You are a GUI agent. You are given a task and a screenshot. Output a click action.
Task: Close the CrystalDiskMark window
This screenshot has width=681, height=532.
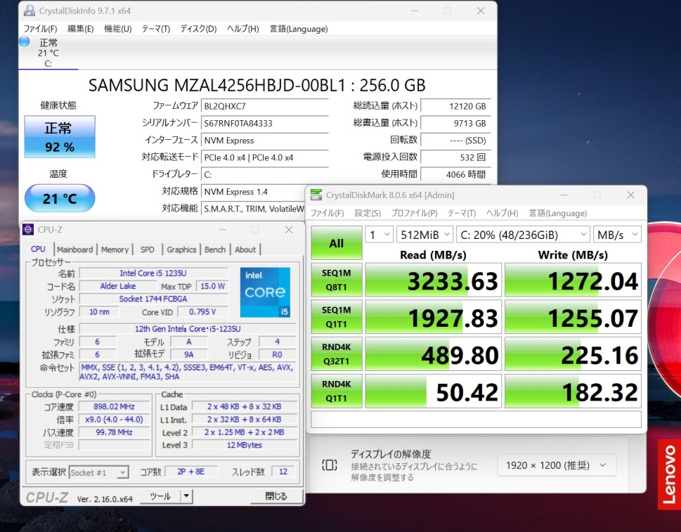point(630,195)
